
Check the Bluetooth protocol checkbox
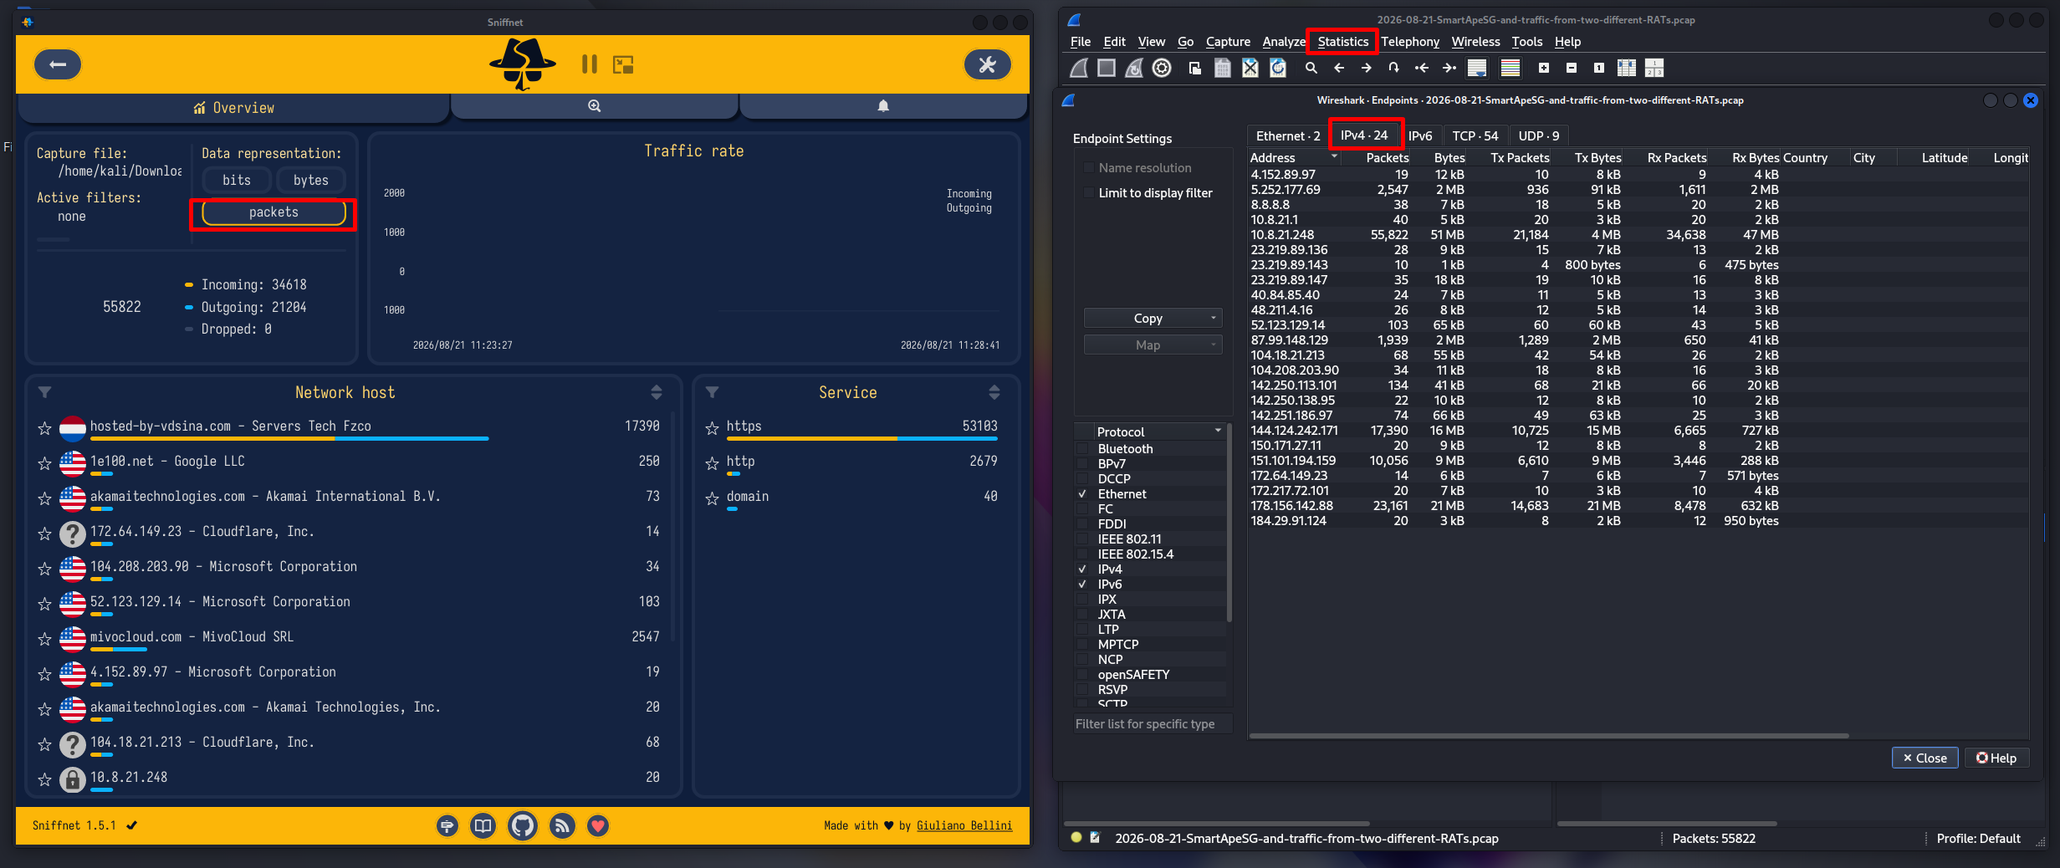pyautogui.click(x=1083, y=449)
